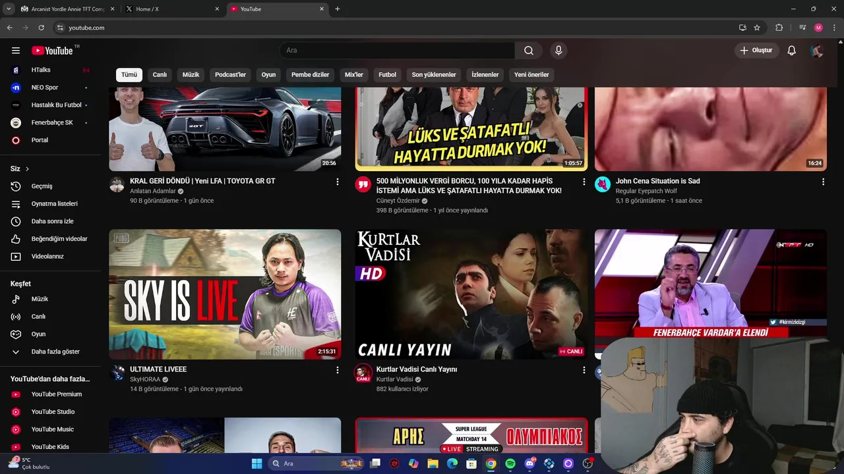Click the YouTube search input field

pos(398,51)
